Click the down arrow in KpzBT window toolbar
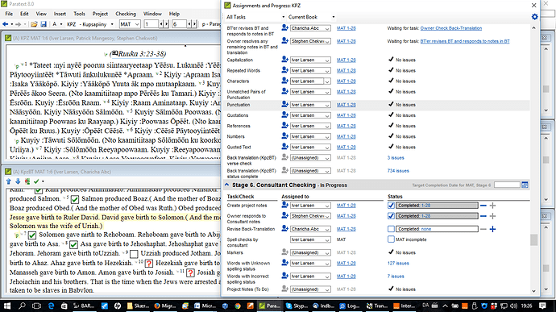556x312 pixels. (18, 181)
